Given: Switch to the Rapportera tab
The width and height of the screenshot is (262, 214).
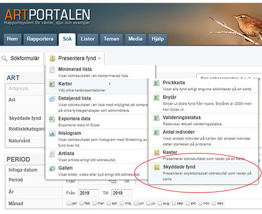Looking at the screenshot, I should [40, 39].
